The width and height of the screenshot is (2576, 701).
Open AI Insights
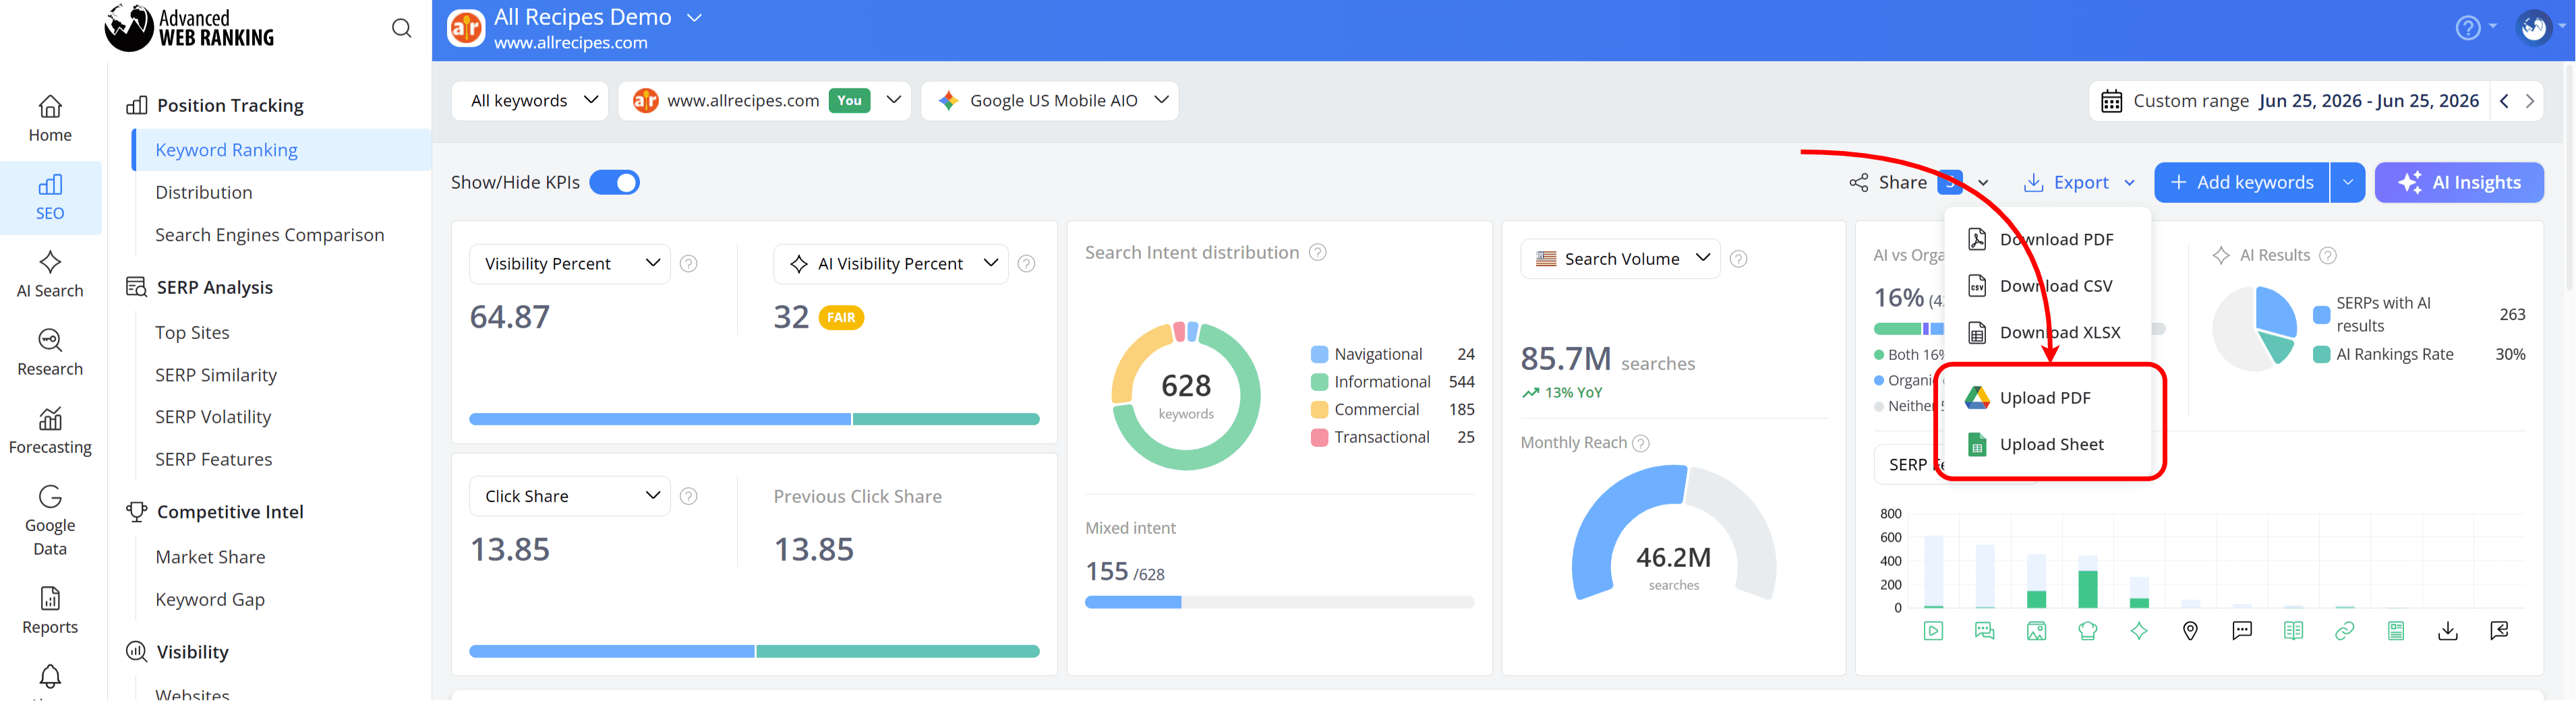2459,183
